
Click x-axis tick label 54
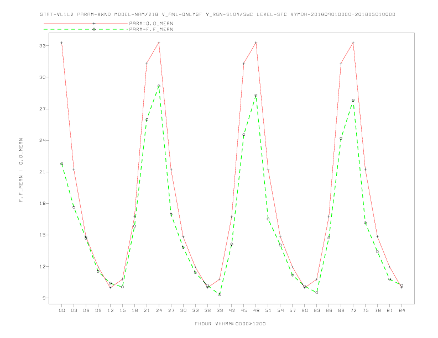tap(280, 310)
